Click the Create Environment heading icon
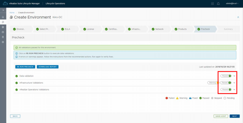 pos(11,17)
